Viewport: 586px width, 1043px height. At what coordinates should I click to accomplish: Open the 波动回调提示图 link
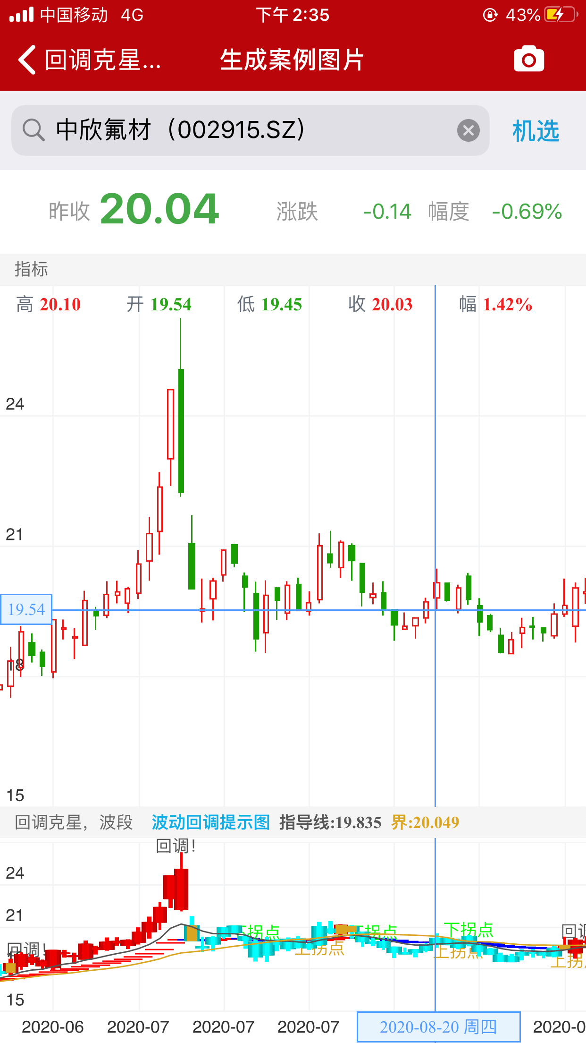pyautogui.click(x=210, y=822)
